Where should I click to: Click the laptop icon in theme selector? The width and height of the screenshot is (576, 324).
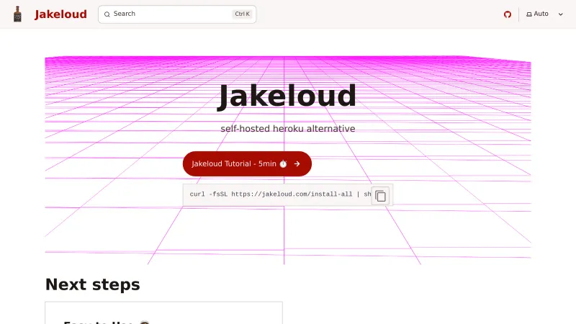529,14
